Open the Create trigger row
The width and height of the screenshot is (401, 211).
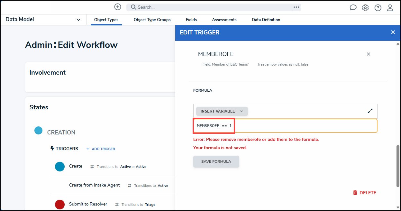click(113, 167)
